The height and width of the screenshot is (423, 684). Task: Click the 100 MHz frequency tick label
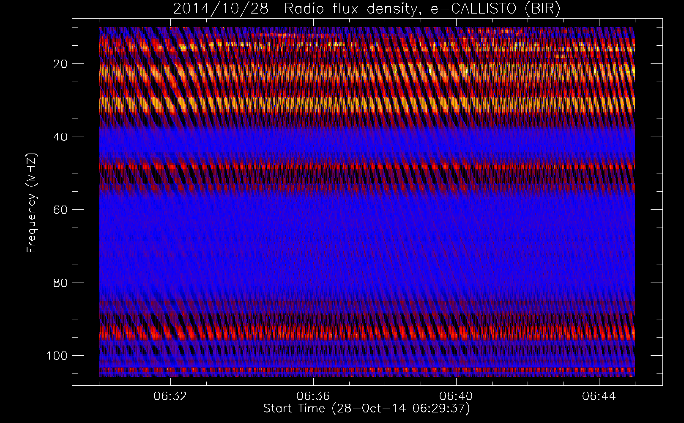[57, 356]
